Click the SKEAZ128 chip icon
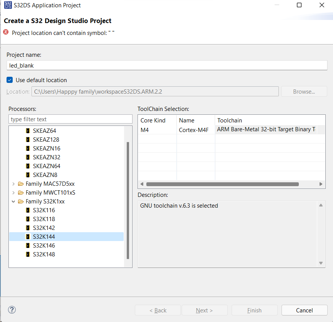The width and height of the screenshot is (333, 322). click(x=28, y=140)
